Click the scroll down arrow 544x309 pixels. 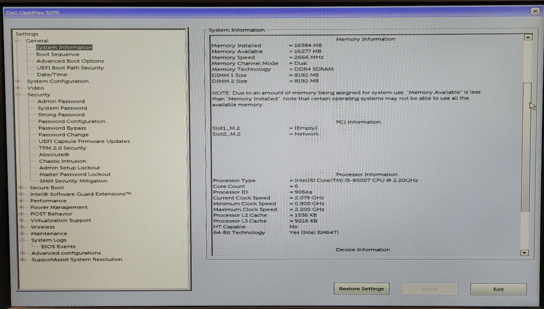pos(524,253)
